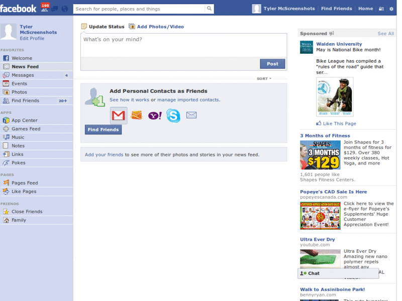This screenshot has height=301, width=402.
Task: Click the 'What's on your mind?' box
Action: pyautogui.click(x=183, y=45)
